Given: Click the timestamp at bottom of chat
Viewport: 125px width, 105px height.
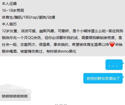Looking at the screenshot, I should click(x=61, y=104).
